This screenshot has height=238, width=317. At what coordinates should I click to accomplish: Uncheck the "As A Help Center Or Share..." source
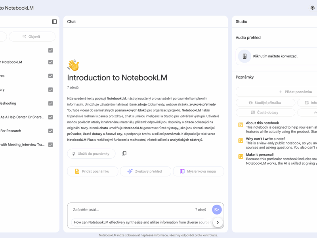pos(51,117)
